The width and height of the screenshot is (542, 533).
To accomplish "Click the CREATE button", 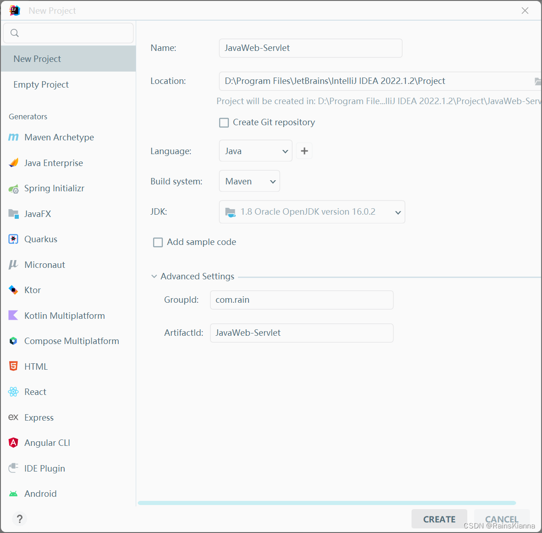I will (x=439, y=519).
